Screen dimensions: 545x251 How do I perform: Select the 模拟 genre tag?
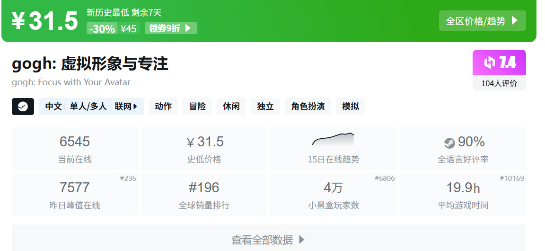[351, 107]
